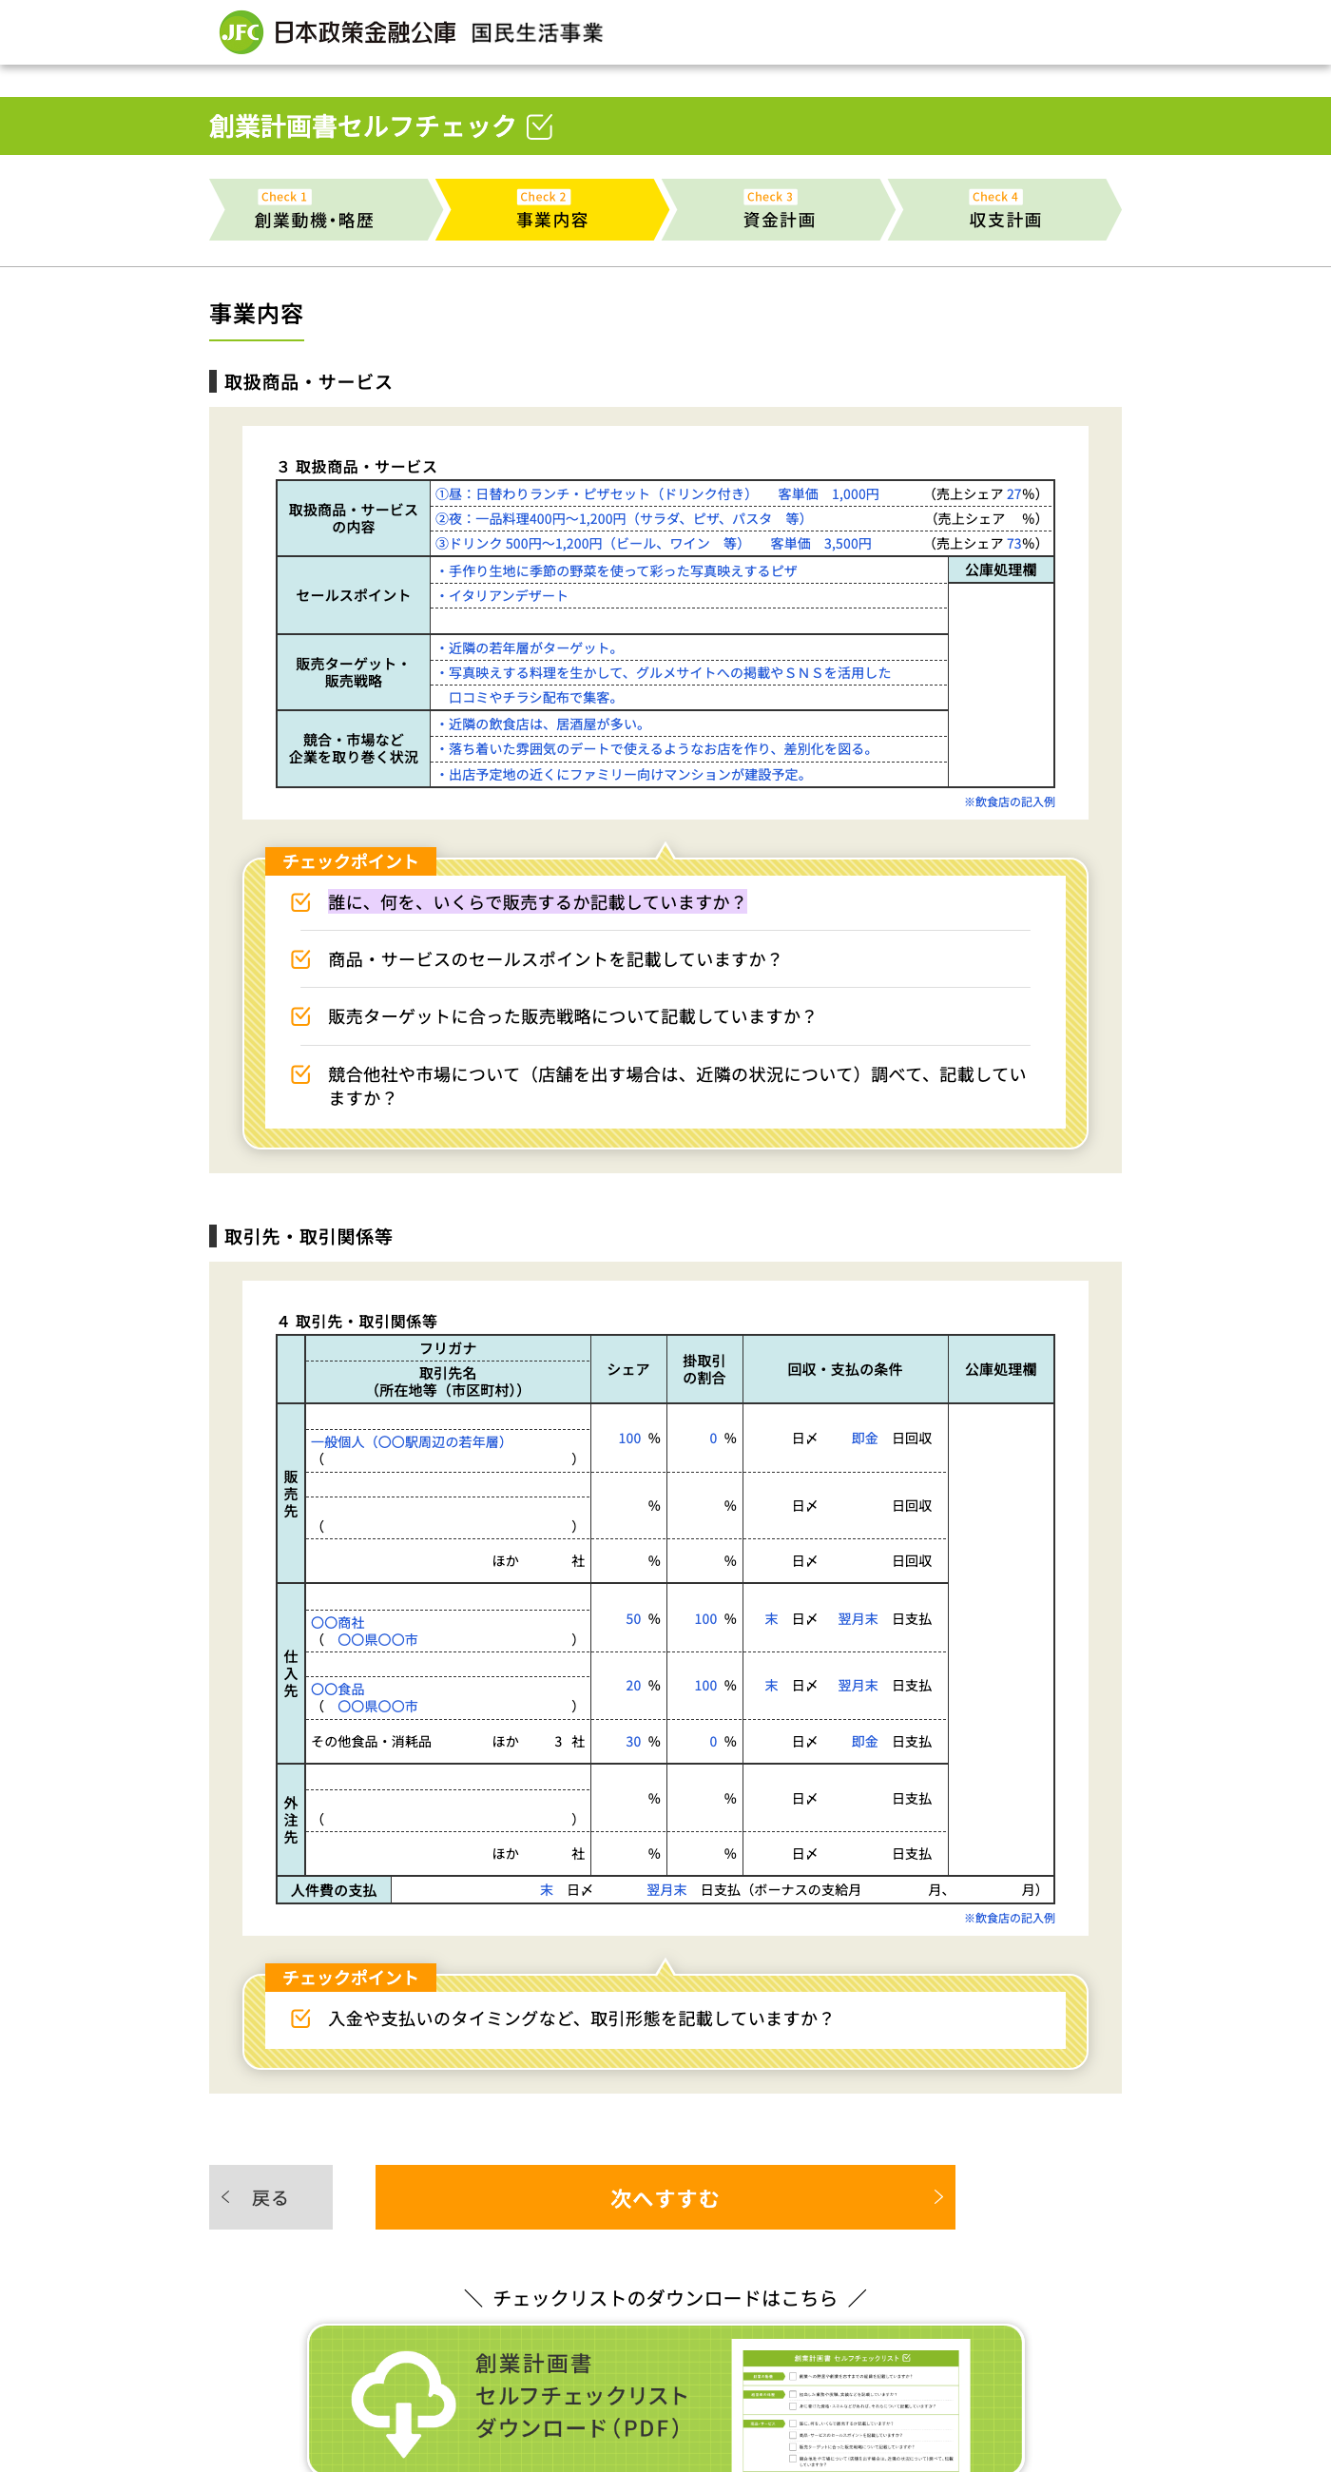Click the second チェックポイント label above 入金や支払い
The height and width of the screenshot is (2472, 1331).
click(350, 1977)
